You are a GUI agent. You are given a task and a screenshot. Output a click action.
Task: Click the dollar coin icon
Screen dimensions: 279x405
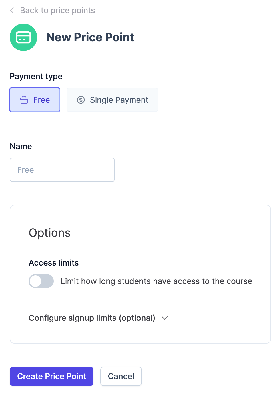(x=81, y=100)
